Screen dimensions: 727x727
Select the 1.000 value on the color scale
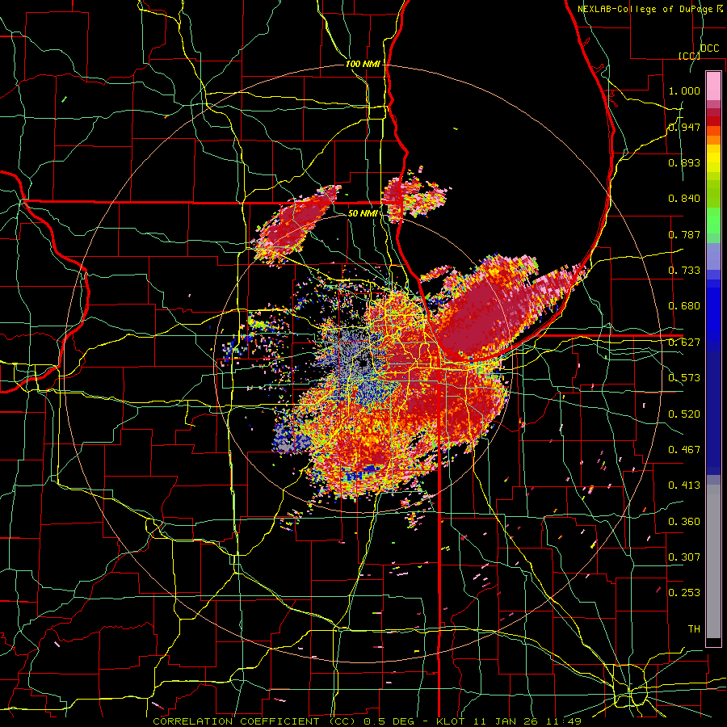tap(684, 90)
